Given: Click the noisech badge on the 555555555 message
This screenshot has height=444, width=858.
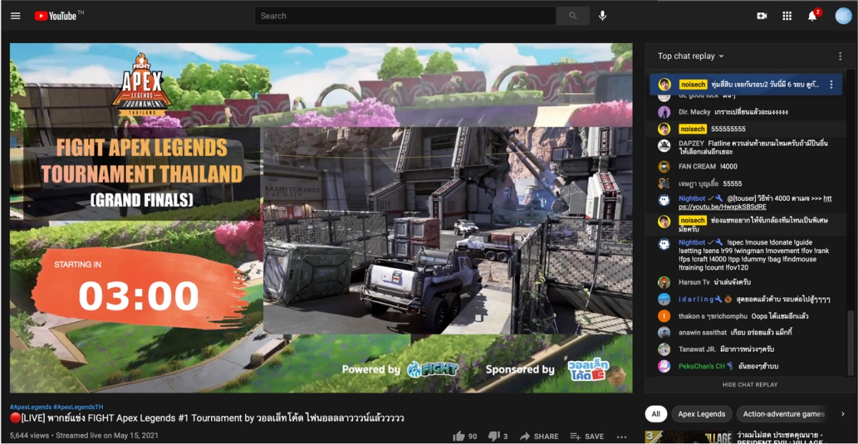Looking at the screenshot, I should (693, 129).
